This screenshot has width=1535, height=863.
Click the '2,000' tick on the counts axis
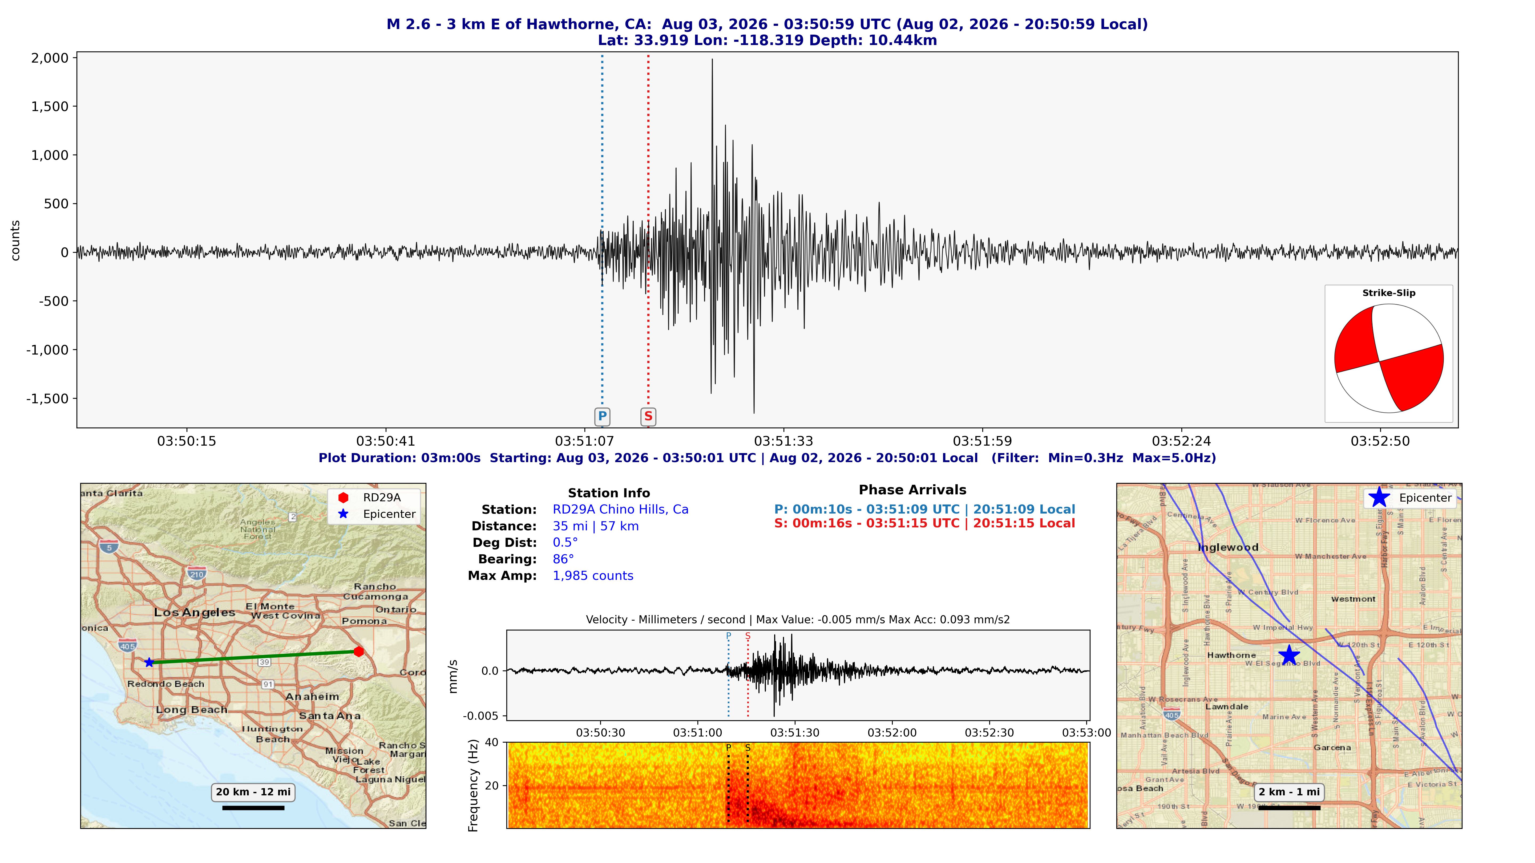pos(50,58)
